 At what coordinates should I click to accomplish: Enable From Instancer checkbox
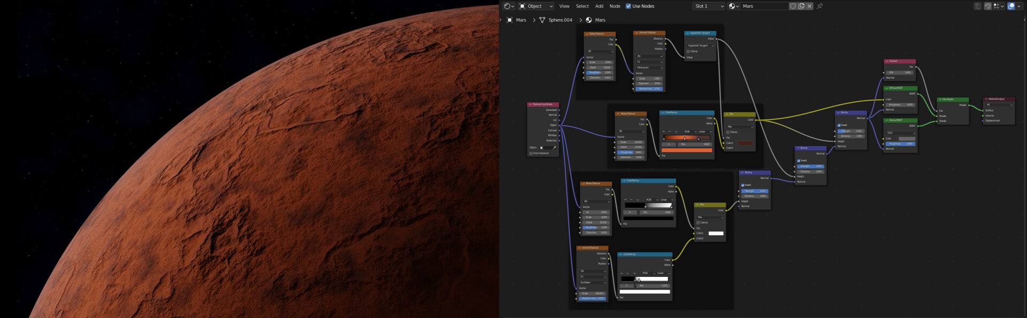tap(531, 153)
